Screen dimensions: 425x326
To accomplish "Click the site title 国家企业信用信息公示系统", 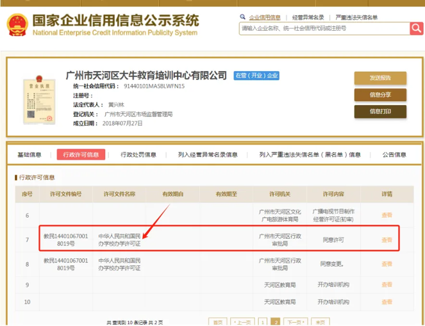I will [x=116, y=20].
